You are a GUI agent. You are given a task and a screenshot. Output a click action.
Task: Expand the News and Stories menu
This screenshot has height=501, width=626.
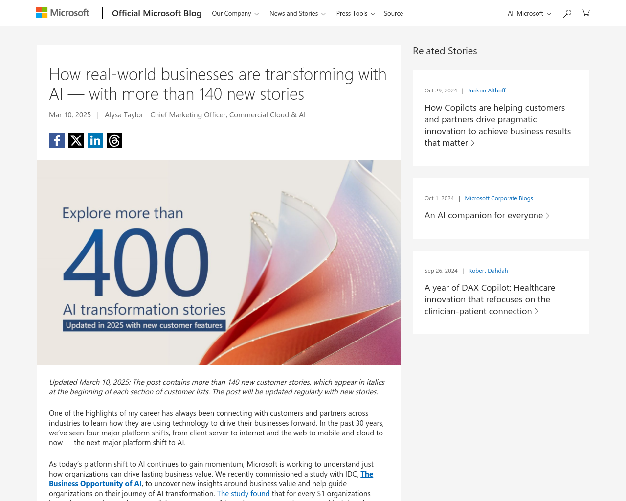coord(297,13)
